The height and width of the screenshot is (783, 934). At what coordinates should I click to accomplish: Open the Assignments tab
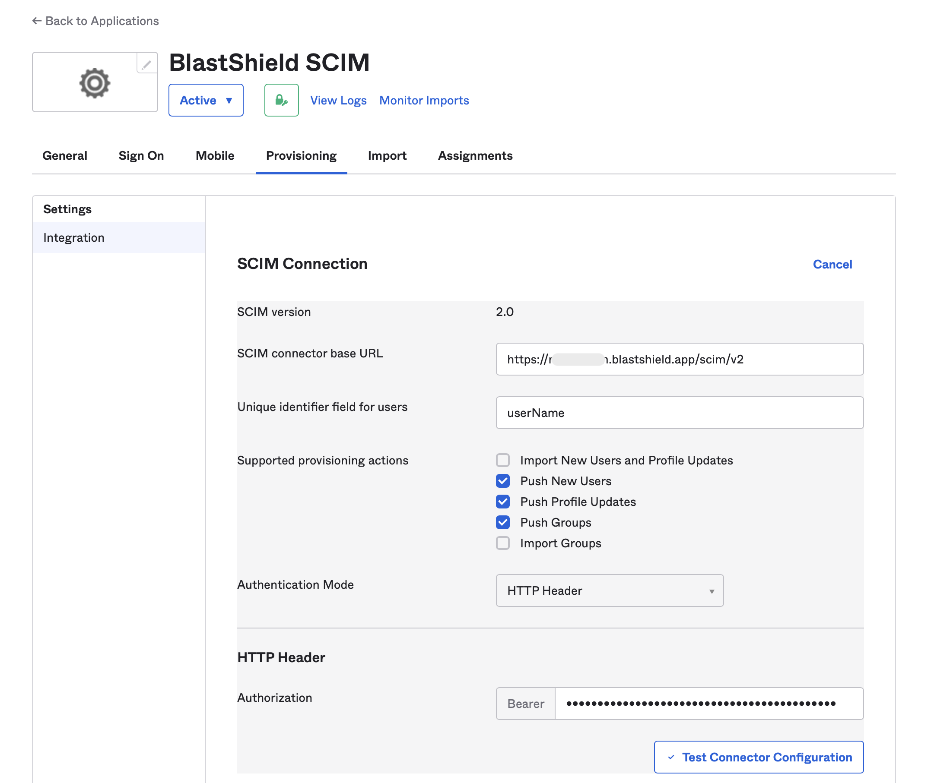pyautogui.click(x=475, y=155)
